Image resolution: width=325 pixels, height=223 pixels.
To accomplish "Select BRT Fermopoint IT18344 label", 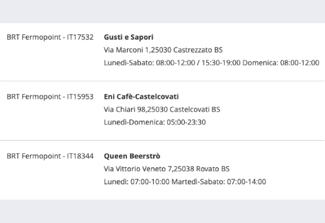I will click(x=50, y=156).
